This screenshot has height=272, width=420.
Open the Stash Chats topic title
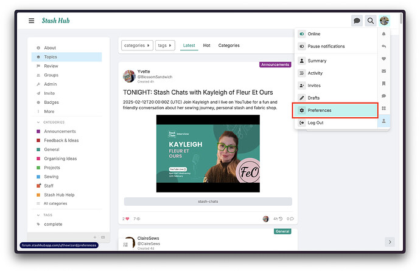point(198,92)
